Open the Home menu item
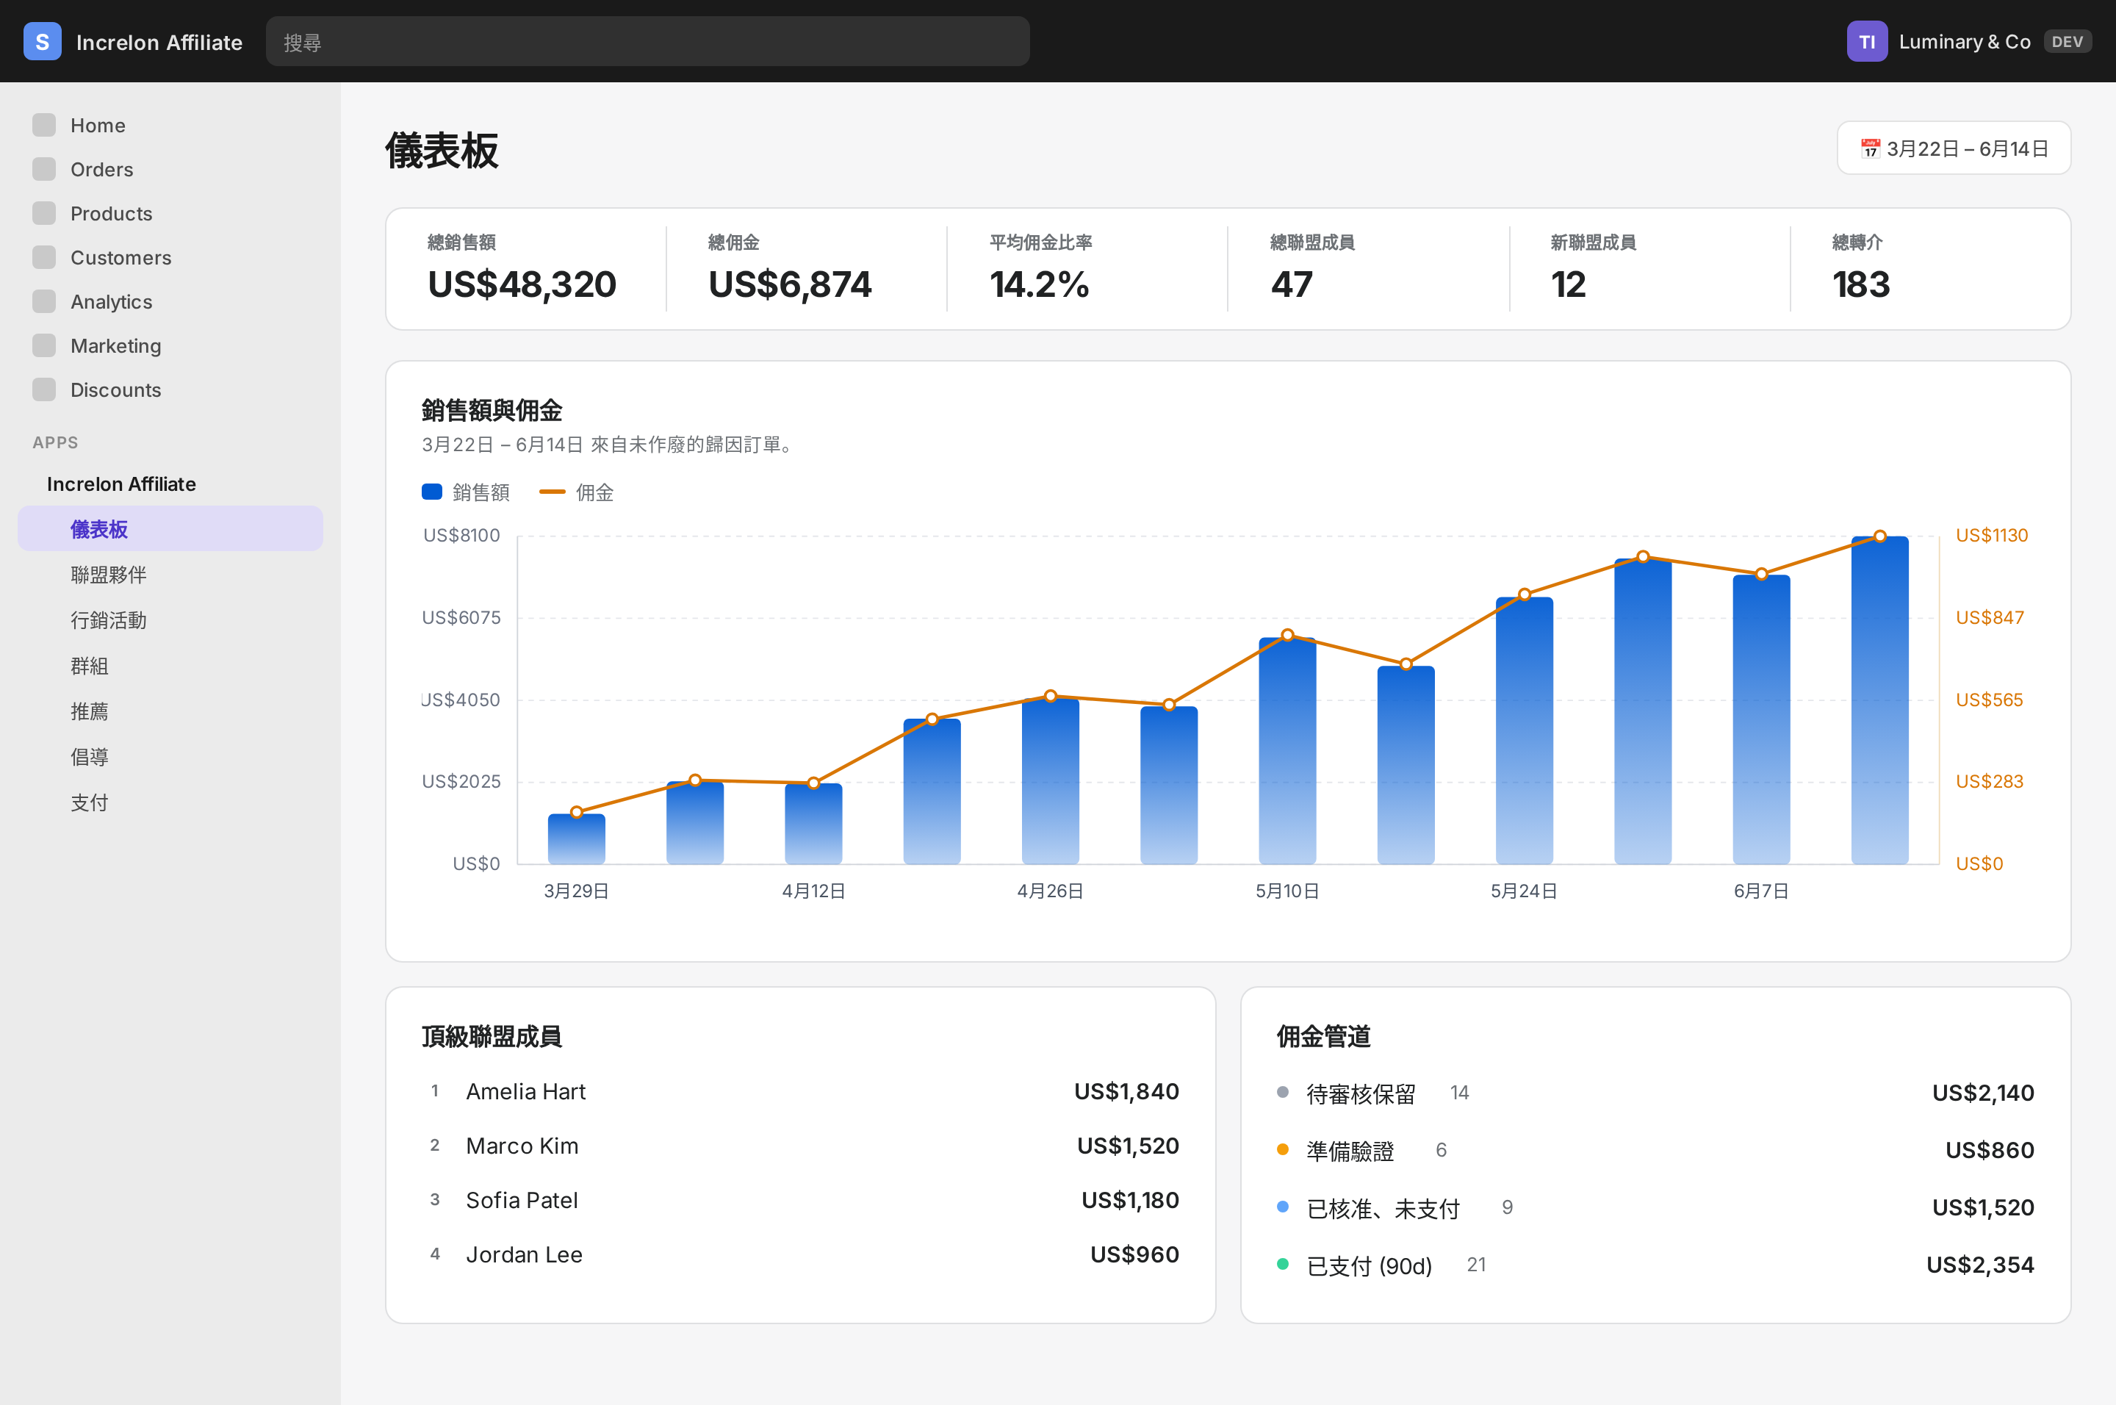Screen dimensions: 2116x1405 170,126
